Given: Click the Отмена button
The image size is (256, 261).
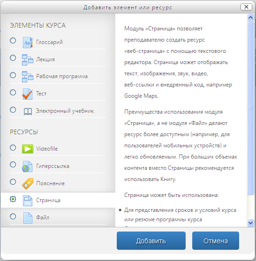Looking at the screenshot, I should coord(216,241).
